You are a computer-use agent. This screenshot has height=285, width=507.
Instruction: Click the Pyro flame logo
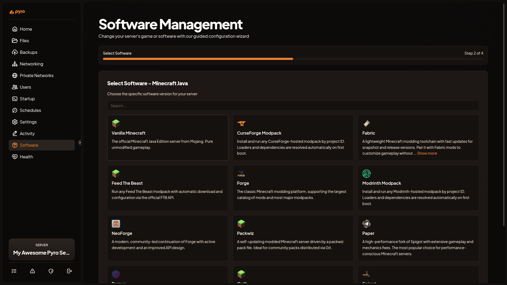(17, 12)
